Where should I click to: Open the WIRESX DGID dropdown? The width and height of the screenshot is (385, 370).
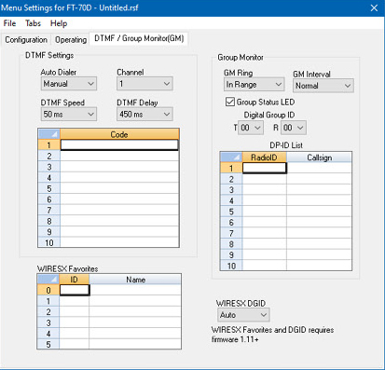point(243,315)
